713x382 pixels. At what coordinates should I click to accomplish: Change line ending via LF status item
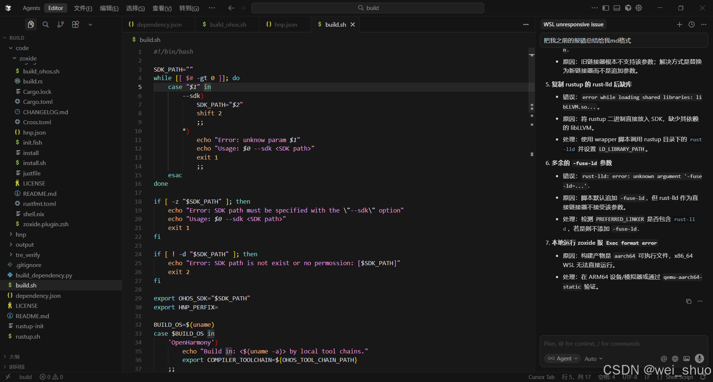pyautogui.click(x=647, y=377)
